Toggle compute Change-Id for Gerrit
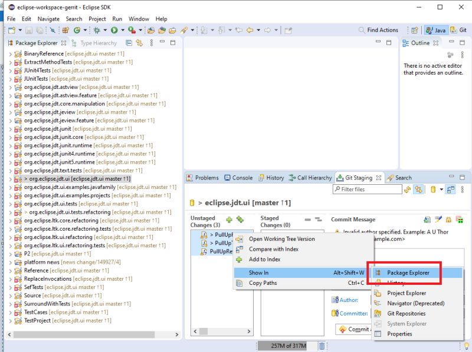 click(x=460, y=219)
